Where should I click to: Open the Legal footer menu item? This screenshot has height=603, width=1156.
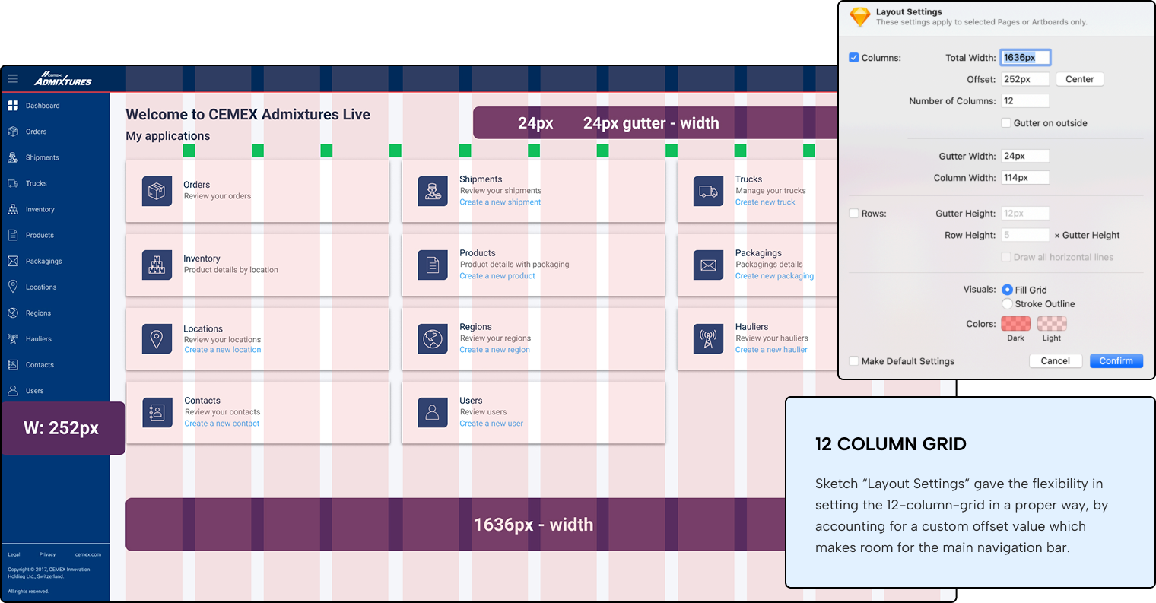(13, 554)
